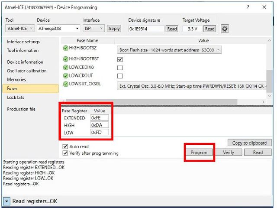Disable Verify after programming checkbox
The image size is (277, 208).
pyautogui.click(x=65, y=153)
